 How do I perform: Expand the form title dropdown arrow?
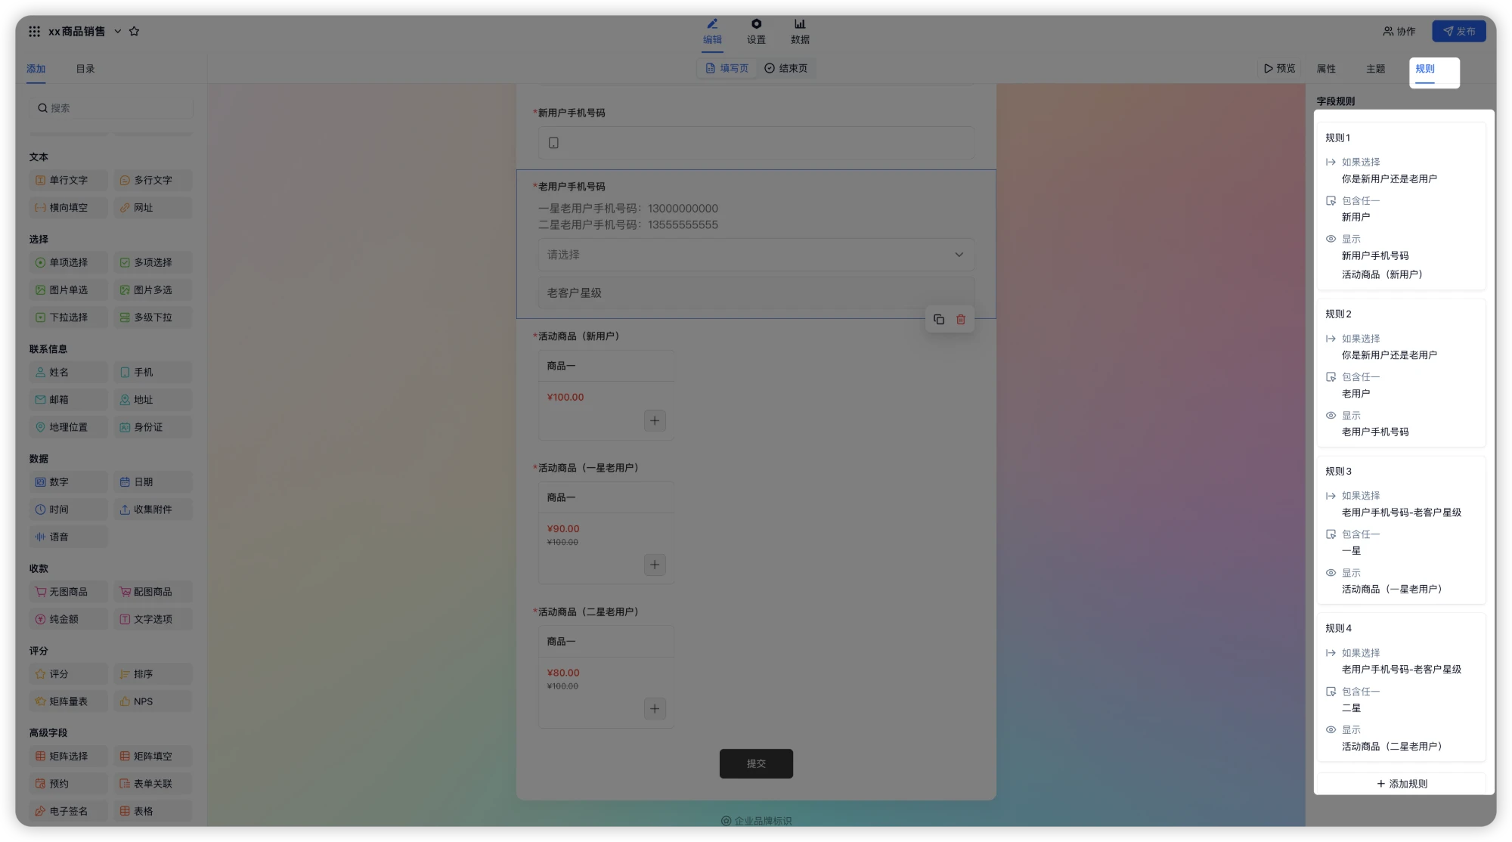118,31
